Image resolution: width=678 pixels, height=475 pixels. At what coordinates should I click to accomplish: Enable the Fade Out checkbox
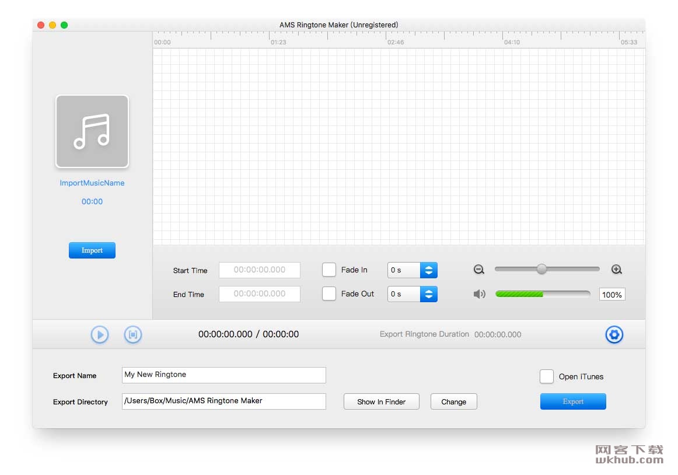(x=329, y=294)
